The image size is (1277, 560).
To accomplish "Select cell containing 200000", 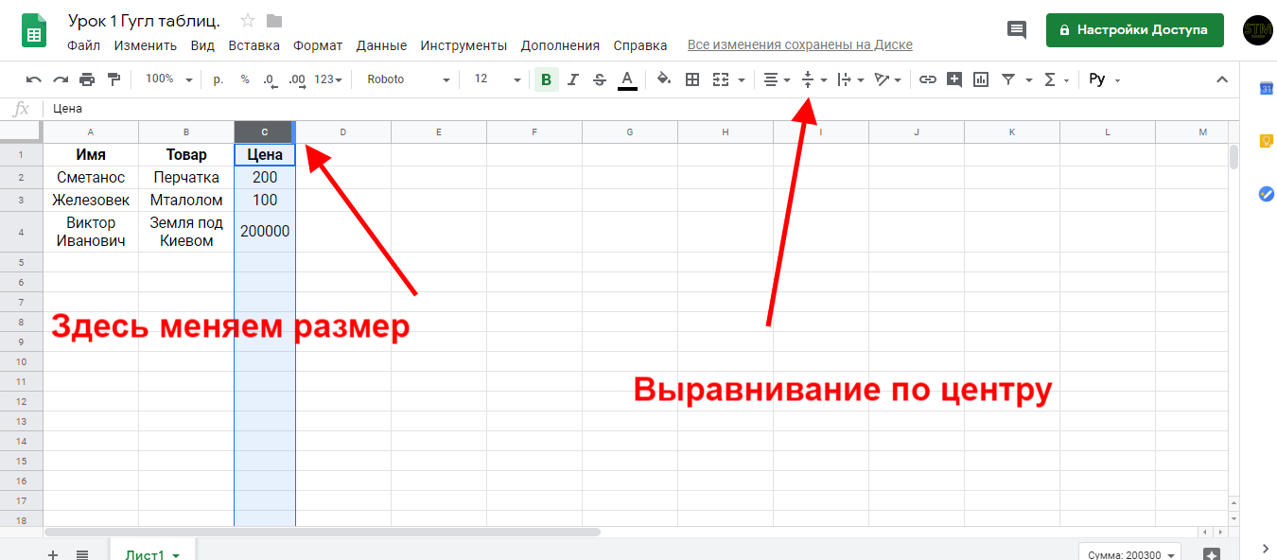I will point(265,232).
